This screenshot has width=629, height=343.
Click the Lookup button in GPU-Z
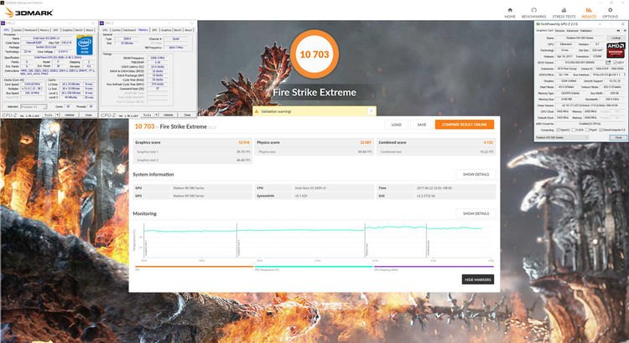coord(616,38)
